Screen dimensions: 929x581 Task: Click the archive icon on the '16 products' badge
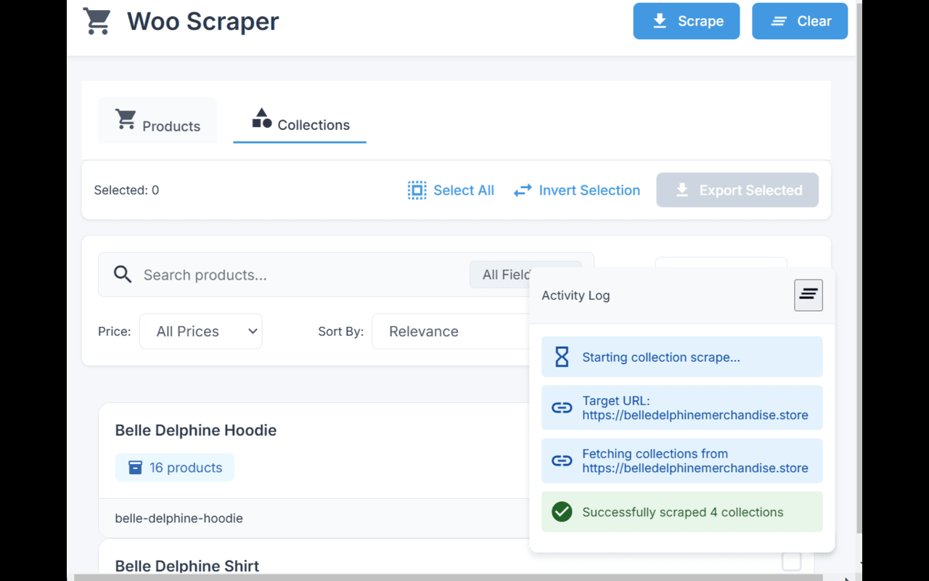135,467
